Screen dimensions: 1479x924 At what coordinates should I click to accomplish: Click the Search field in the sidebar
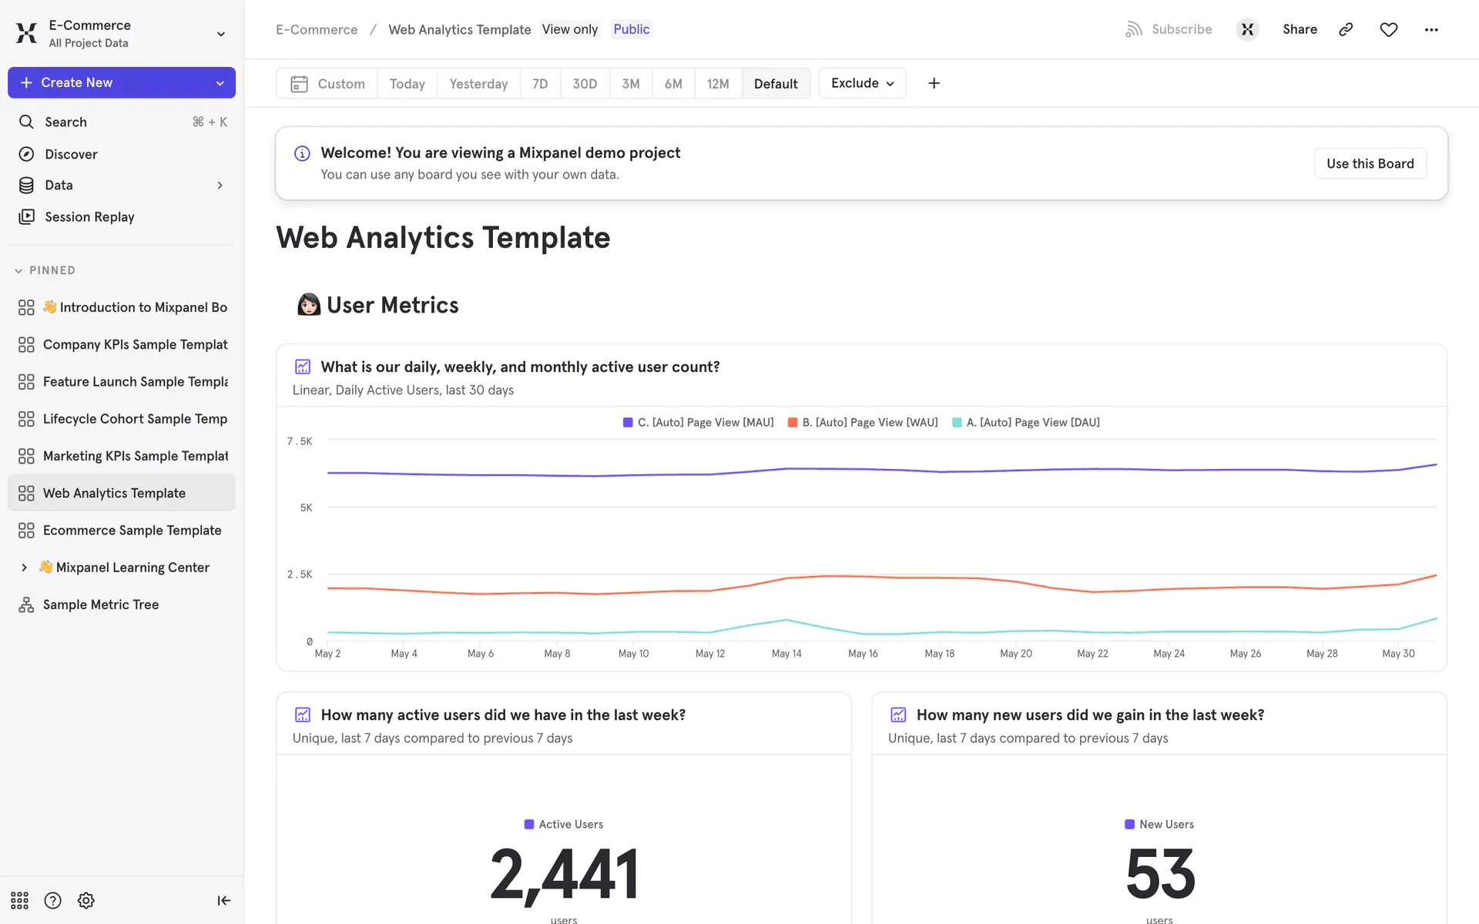coord(122,122)
